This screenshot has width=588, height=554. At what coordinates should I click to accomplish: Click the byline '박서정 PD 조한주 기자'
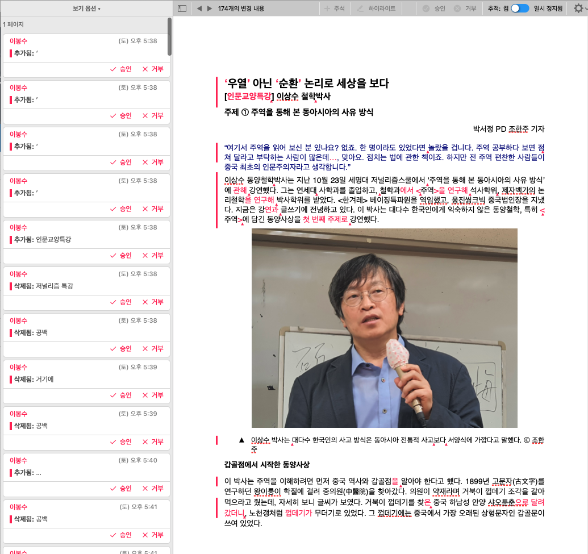[x=508, y=129]
